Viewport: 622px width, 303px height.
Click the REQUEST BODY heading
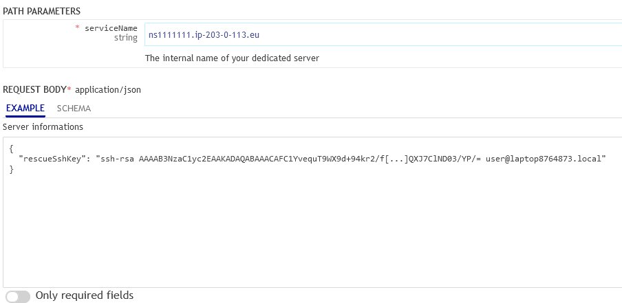[34, 90]
